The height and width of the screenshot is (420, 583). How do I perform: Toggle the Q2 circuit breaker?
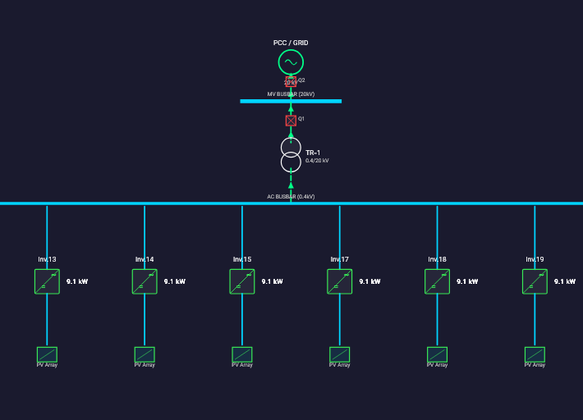tap(291, 82)
